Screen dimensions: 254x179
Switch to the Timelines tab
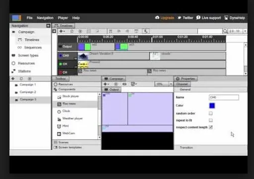[x=63, y=26]
